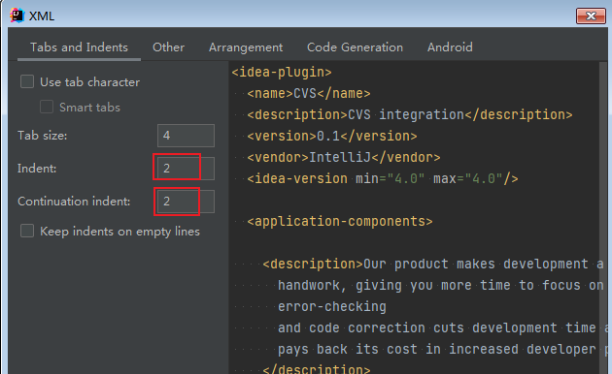Screen dimensions: 612x374
Task: Enable the Use tab character checkbox
Action: click(27, 81)
